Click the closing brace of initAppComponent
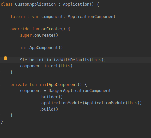 (x=11, y=115)
